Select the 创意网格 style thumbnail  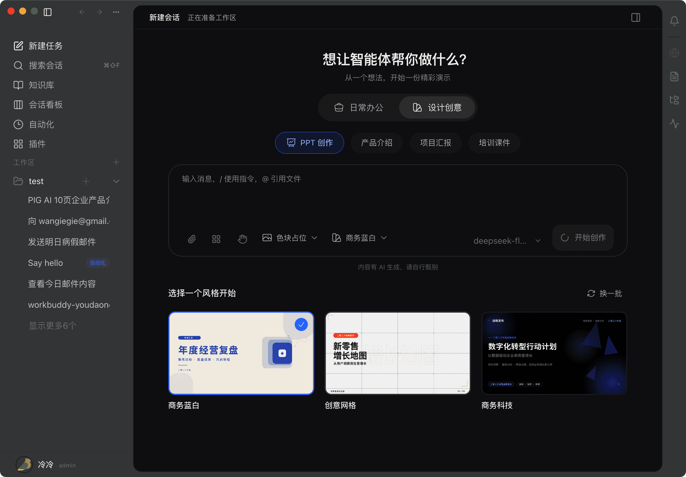click(x=398, y=353)
